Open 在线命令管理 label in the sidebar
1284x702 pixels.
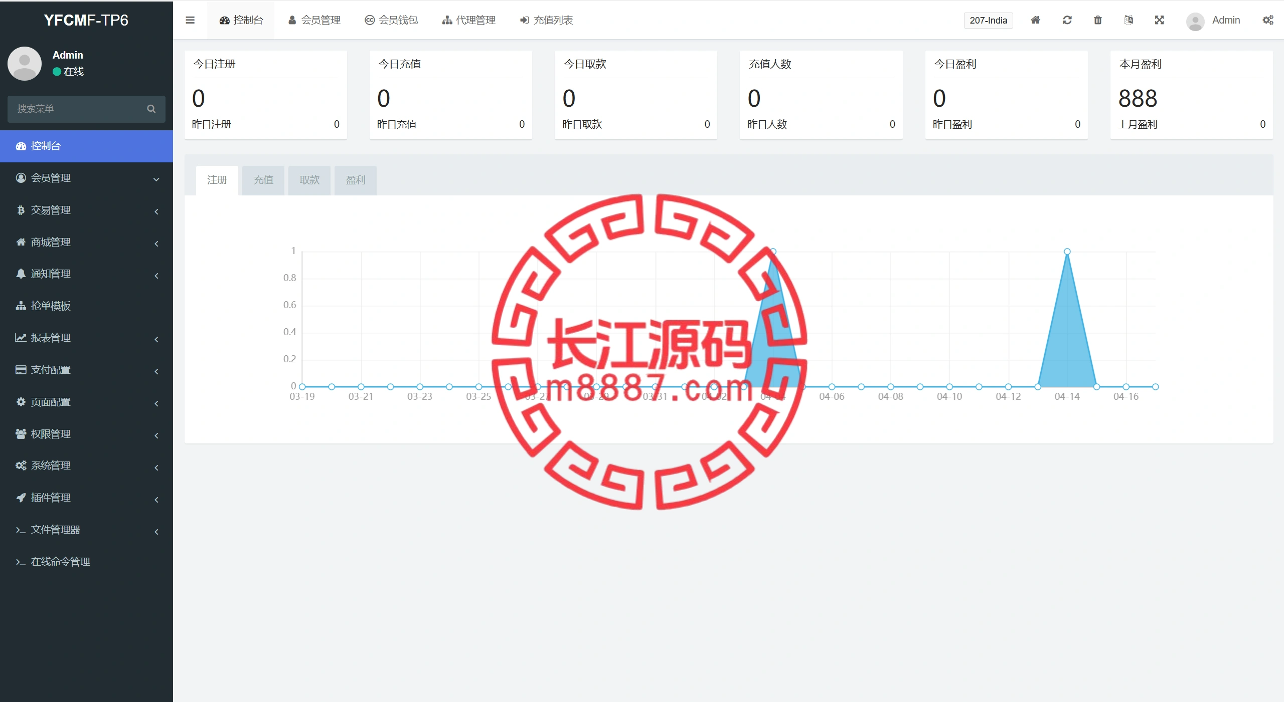[x=61, y=562]
